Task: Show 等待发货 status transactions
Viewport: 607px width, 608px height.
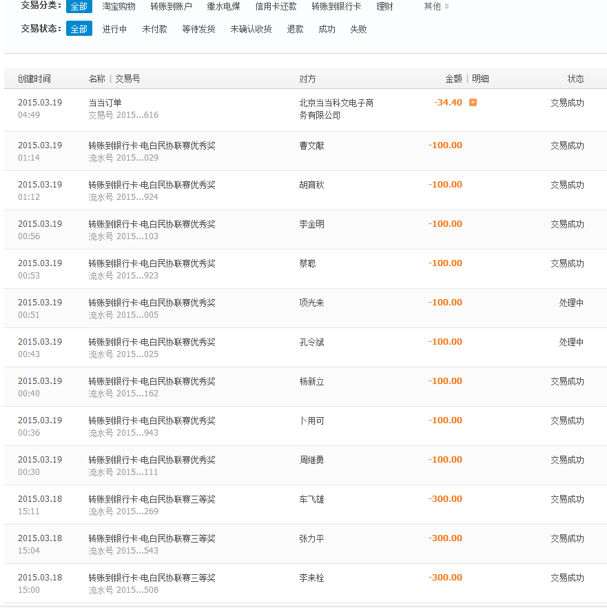Action: tap(198, 29)
